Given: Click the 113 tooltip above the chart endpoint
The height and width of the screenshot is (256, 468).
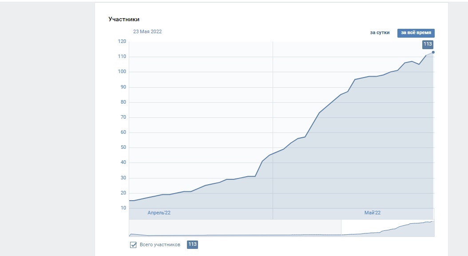Looking at the screenshot, I should 427,44.
